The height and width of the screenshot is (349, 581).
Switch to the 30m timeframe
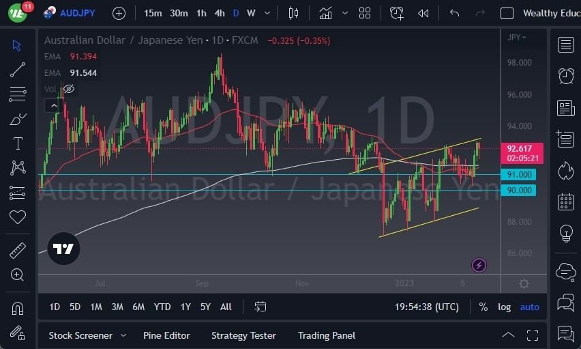point(179,14)
